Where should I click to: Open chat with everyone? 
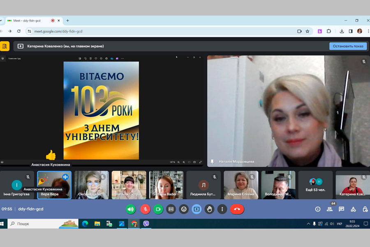click(x=341, y=209)
